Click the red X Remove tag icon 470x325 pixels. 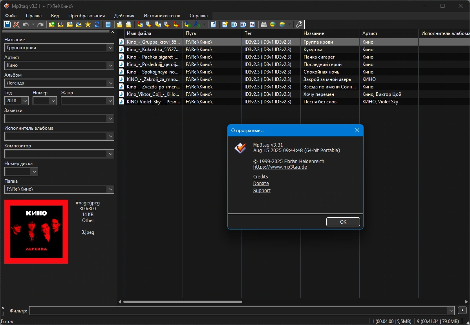[16, 24]
